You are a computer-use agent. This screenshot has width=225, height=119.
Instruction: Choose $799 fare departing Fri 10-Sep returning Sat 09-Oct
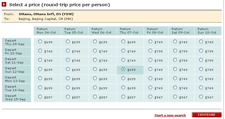175,51
